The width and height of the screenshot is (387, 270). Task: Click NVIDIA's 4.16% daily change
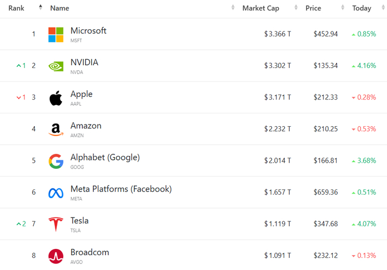point(367,66)
